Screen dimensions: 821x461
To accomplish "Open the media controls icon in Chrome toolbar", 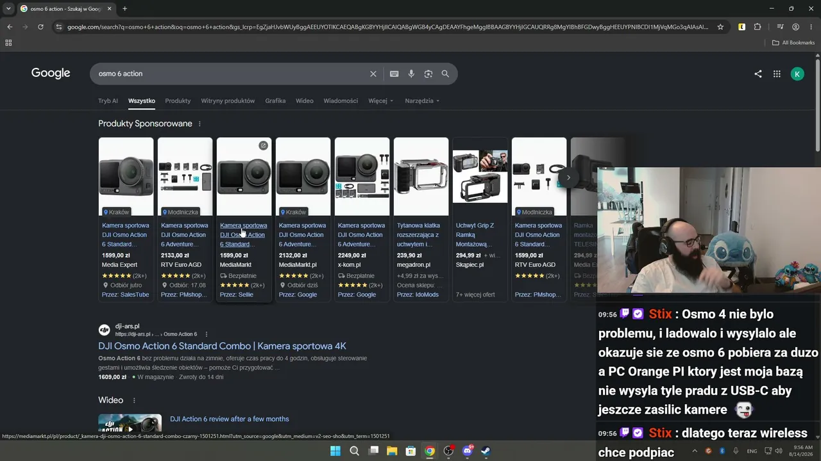I will click(780, 27).
